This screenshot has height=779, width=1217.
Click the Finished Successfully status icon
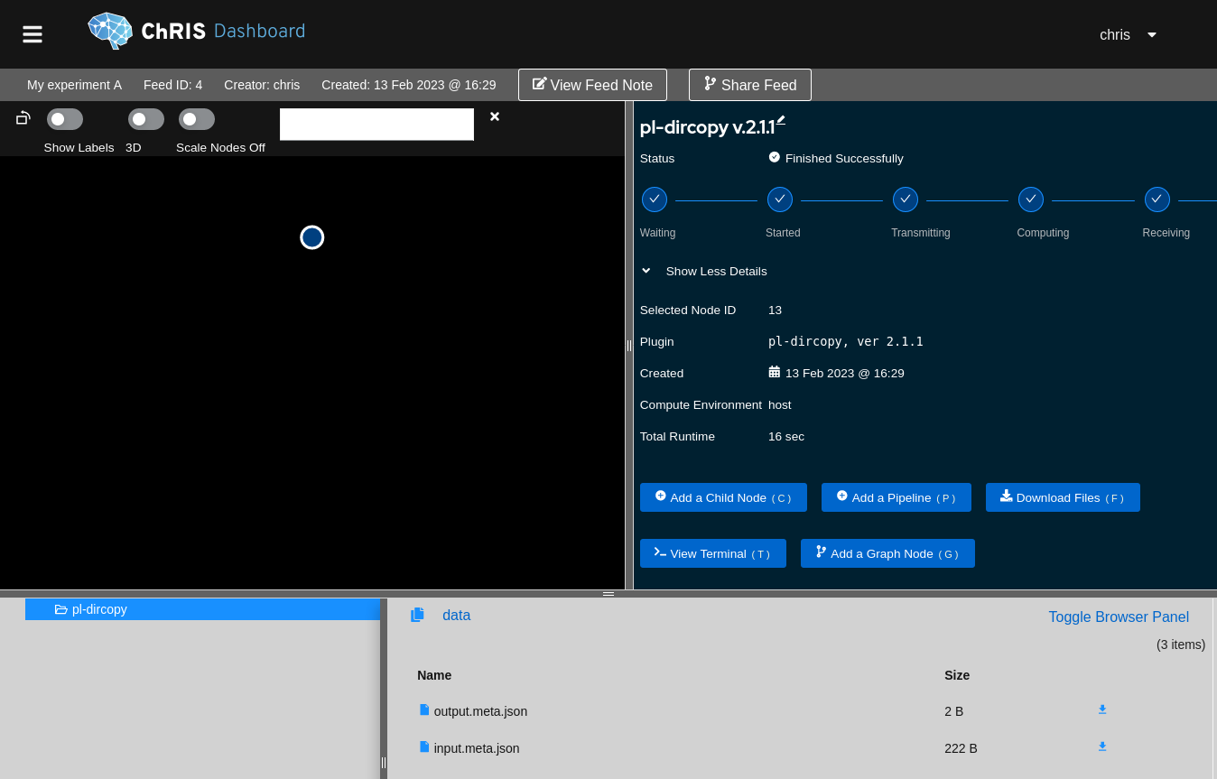pyautogui.click(x=775, y=157)
